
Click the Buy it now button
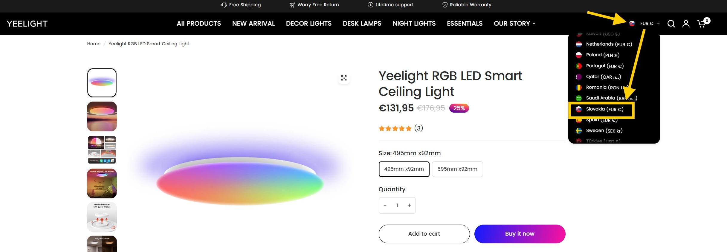tap(520, 234)
